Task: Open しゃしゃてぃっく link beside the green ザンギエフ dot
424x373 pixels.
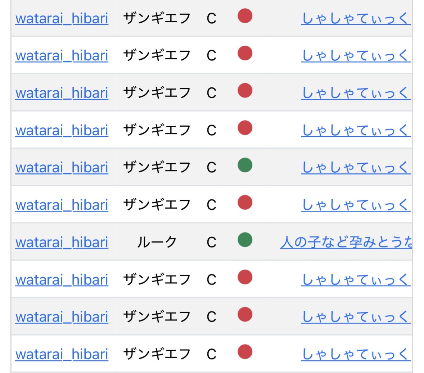Action: (356, 168)
